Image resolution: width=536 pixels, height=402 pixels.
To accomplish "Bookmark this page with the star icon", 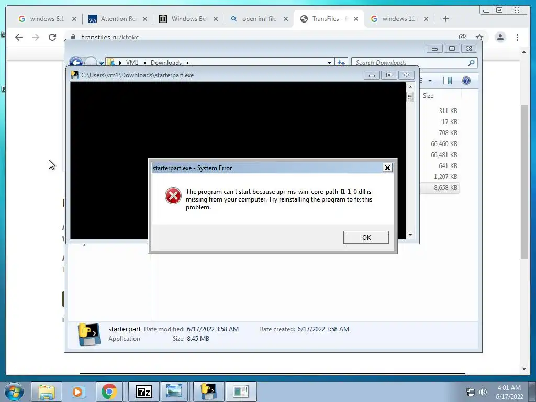I will pyautogui.click(x=479, y=37).
